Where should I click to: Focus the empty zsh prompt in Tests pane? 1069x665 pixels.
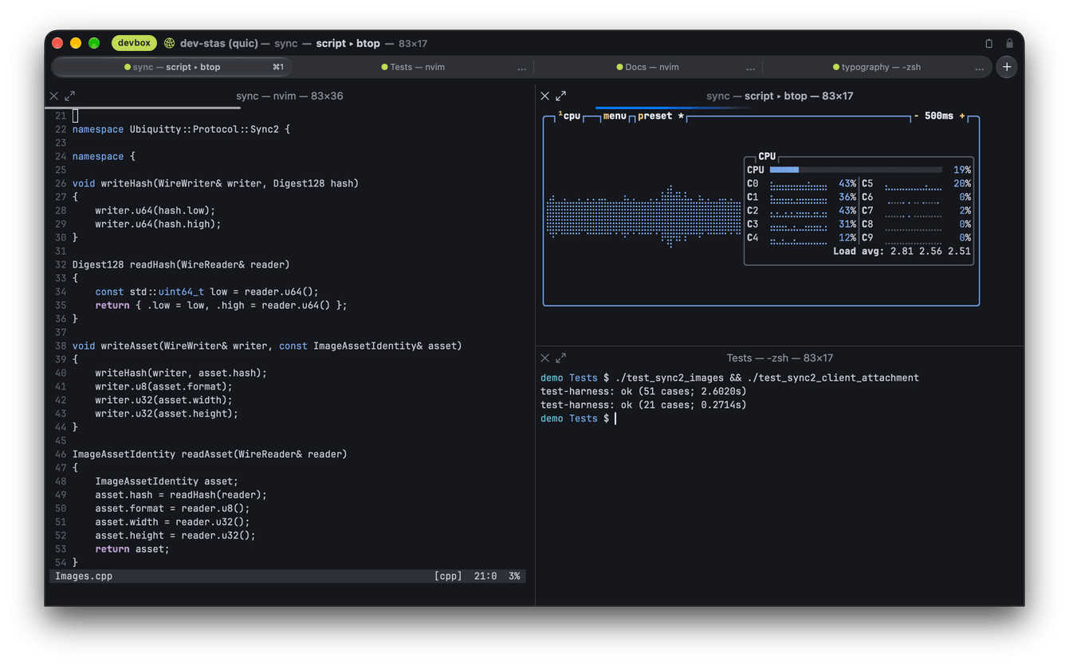click(x=615, y=418)
